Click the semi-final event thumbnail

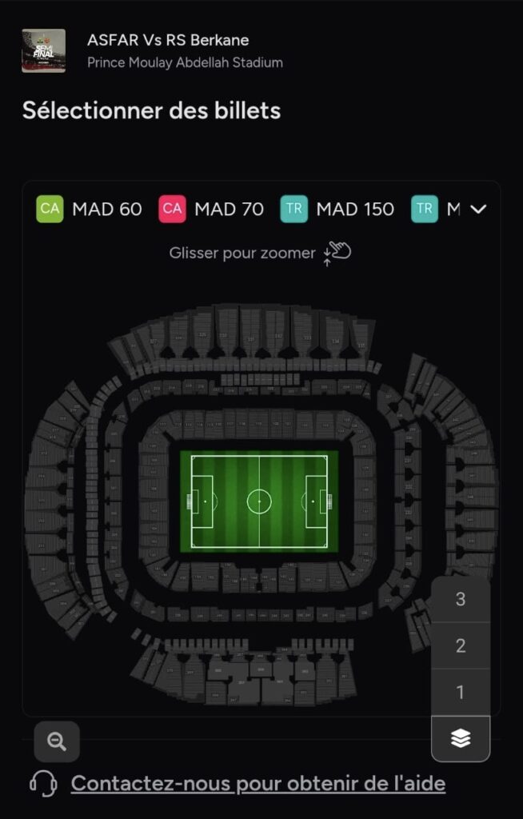[44, 50]
